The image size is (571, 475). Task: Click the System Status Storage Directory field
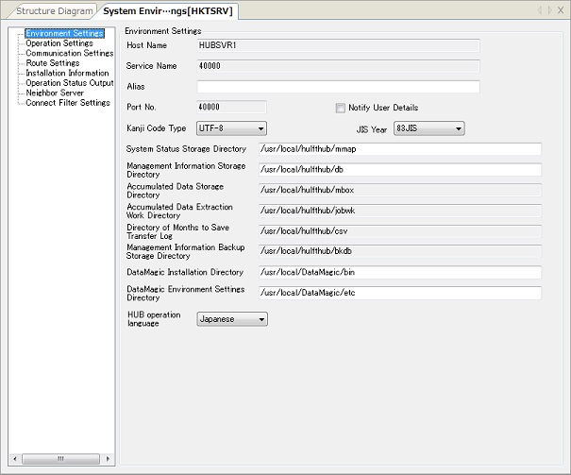pyautogui.click(x=399, y=149)
